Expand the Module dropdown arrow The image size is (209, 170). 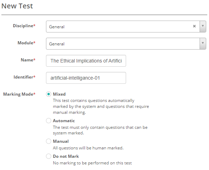click(203, 44)
